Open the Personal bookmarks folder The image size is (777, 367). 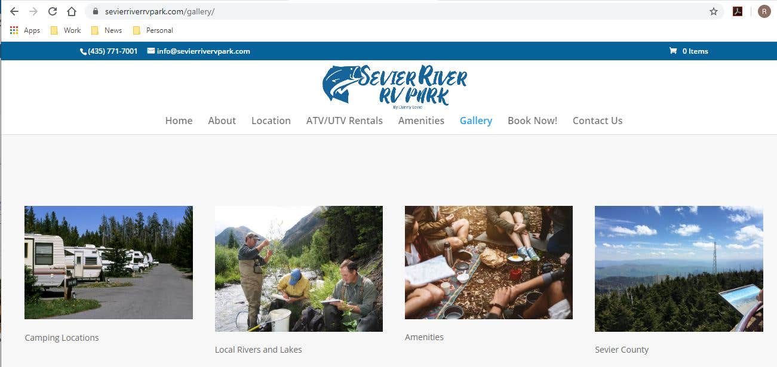coord(153,30)
